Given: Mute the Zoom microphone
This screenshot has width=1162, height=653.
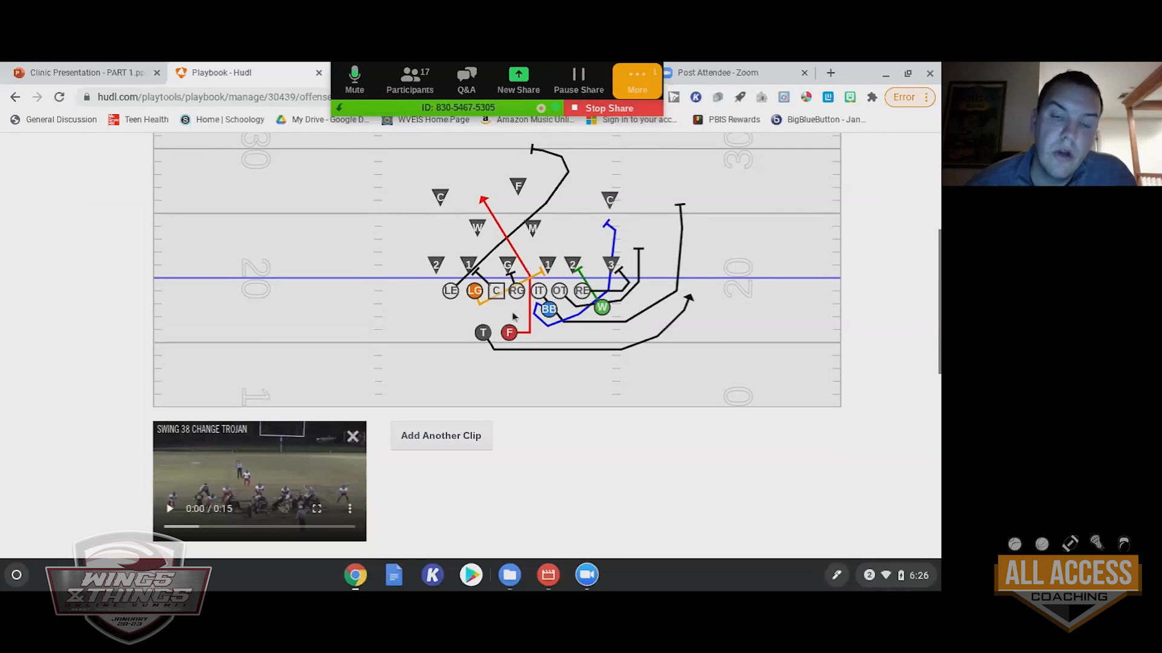Looking at the screenshot, I should (x=354, y=80).
